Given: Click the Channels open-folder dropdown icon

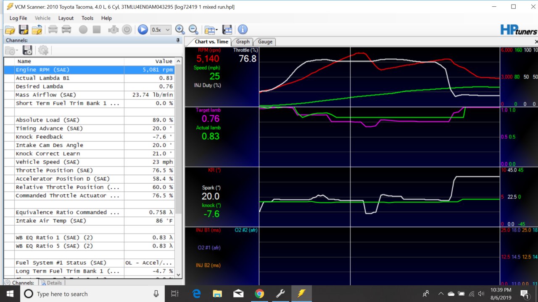Looking at the screenshot, I should 11,51.
